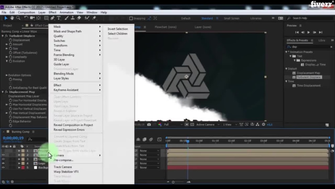Click Invert Selection in submenu
Image resolution: width=335 pixels, height=189 pixels.
point(118,29)
